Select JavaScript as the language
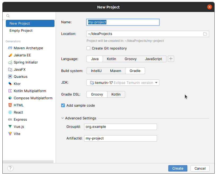This screenshot has height=176, width=217. pos(153,59)
